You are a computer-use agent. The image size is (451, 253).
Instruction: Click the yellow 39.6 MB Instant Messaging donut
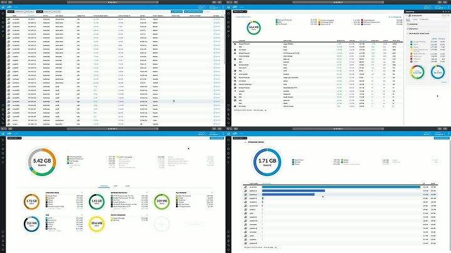point(96,224)
